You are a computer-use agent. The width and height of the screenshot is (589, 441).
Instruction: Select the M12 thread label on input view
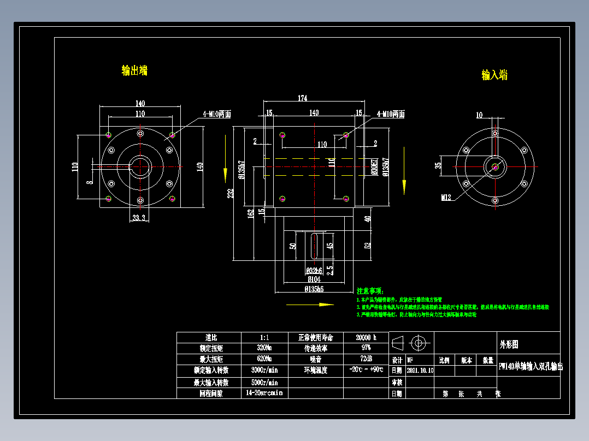pyautogui.click(x=446, y=197)
